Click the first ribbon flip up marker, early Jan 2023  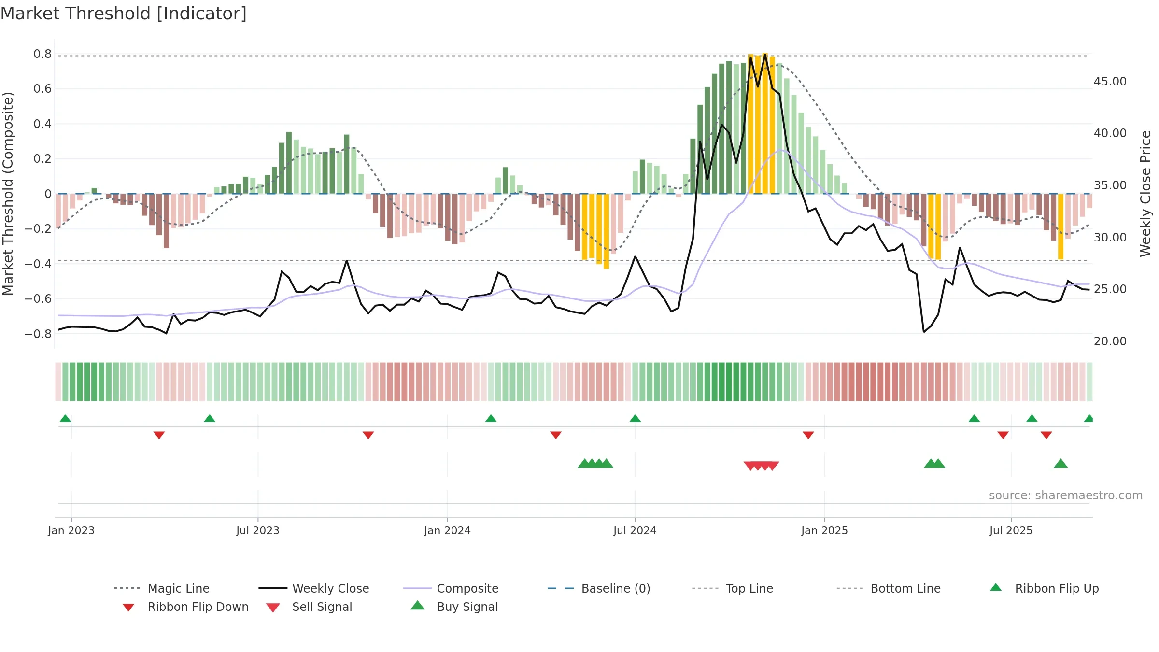pos(65,418)
